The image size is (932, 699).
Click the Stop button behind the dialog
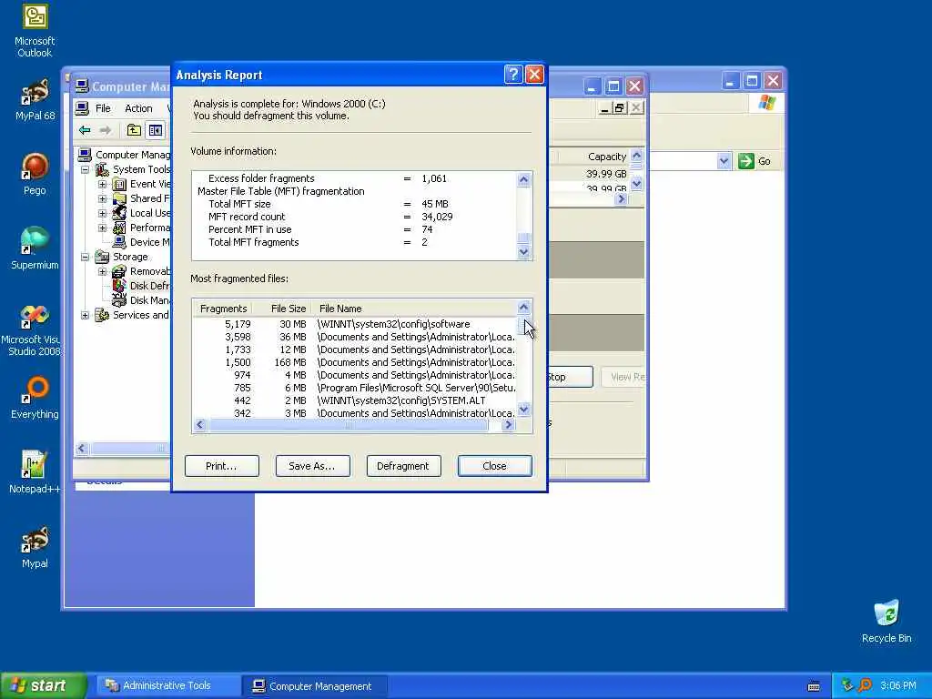(570, 377)
